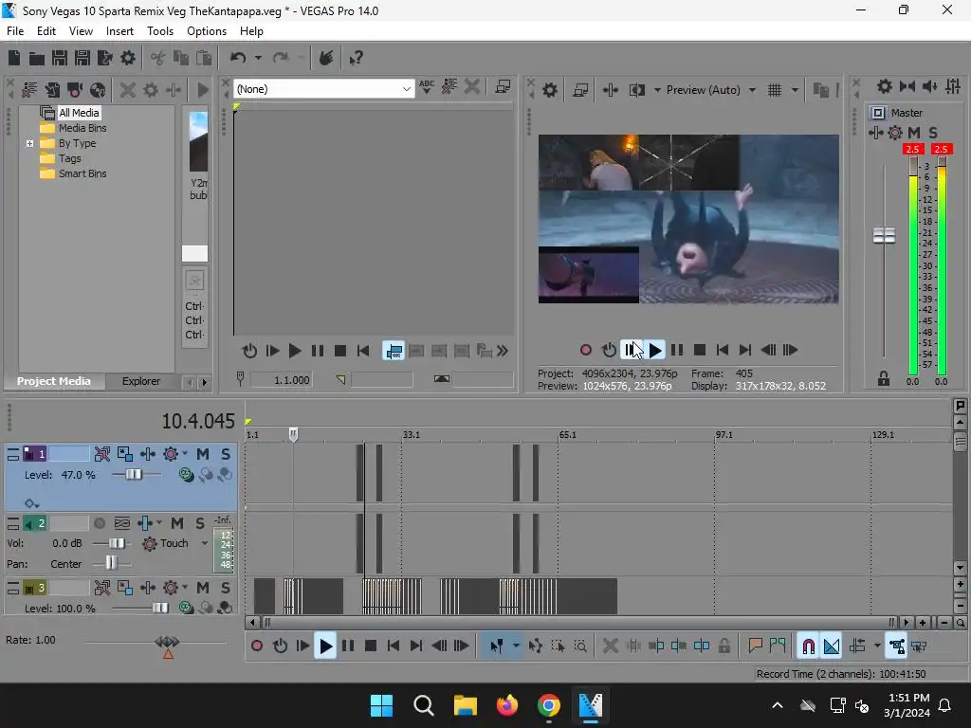Cut selection with scissors toolbar icon
This screenshot has height=728, width=971.
tap(158, 58)
